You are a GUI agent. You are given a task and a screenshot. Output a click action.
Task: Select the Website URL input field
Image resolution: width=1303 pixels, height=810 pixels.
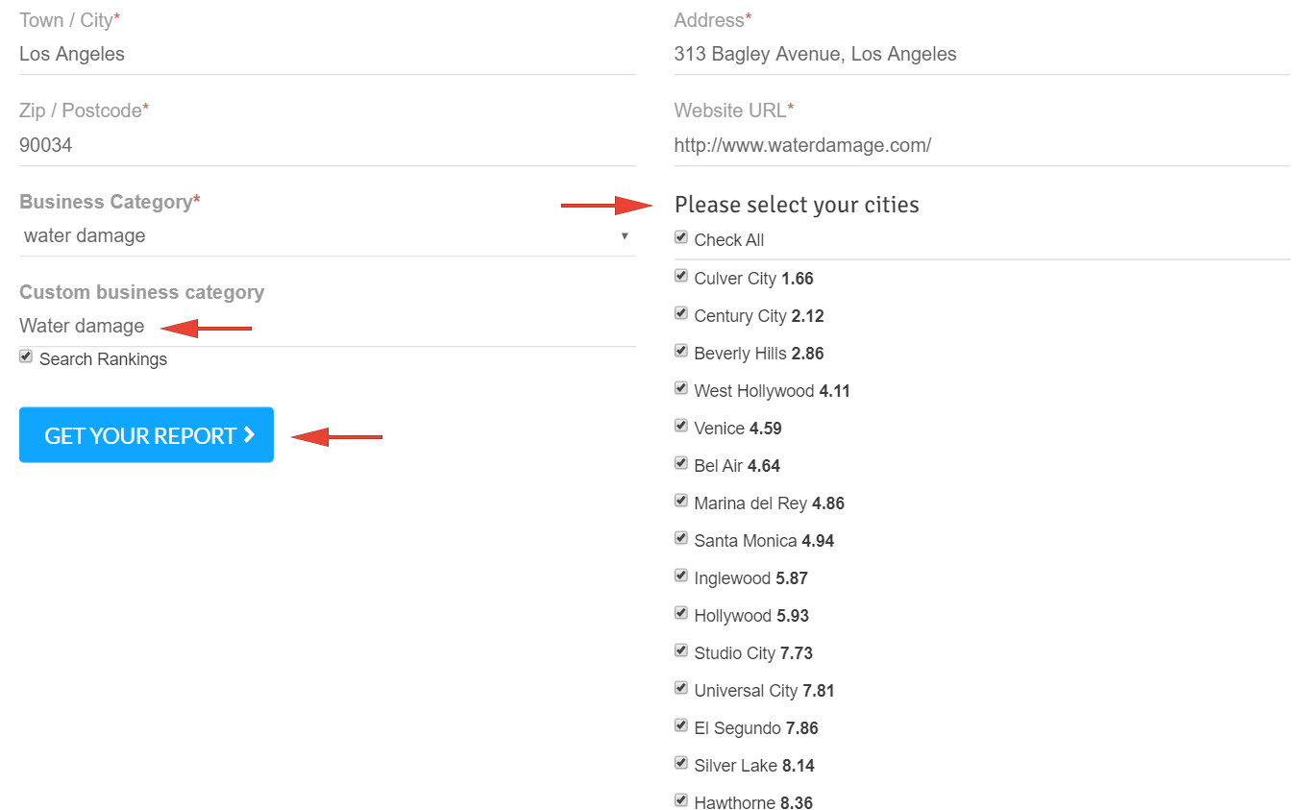pyautogui.click(x=981, y=146)
